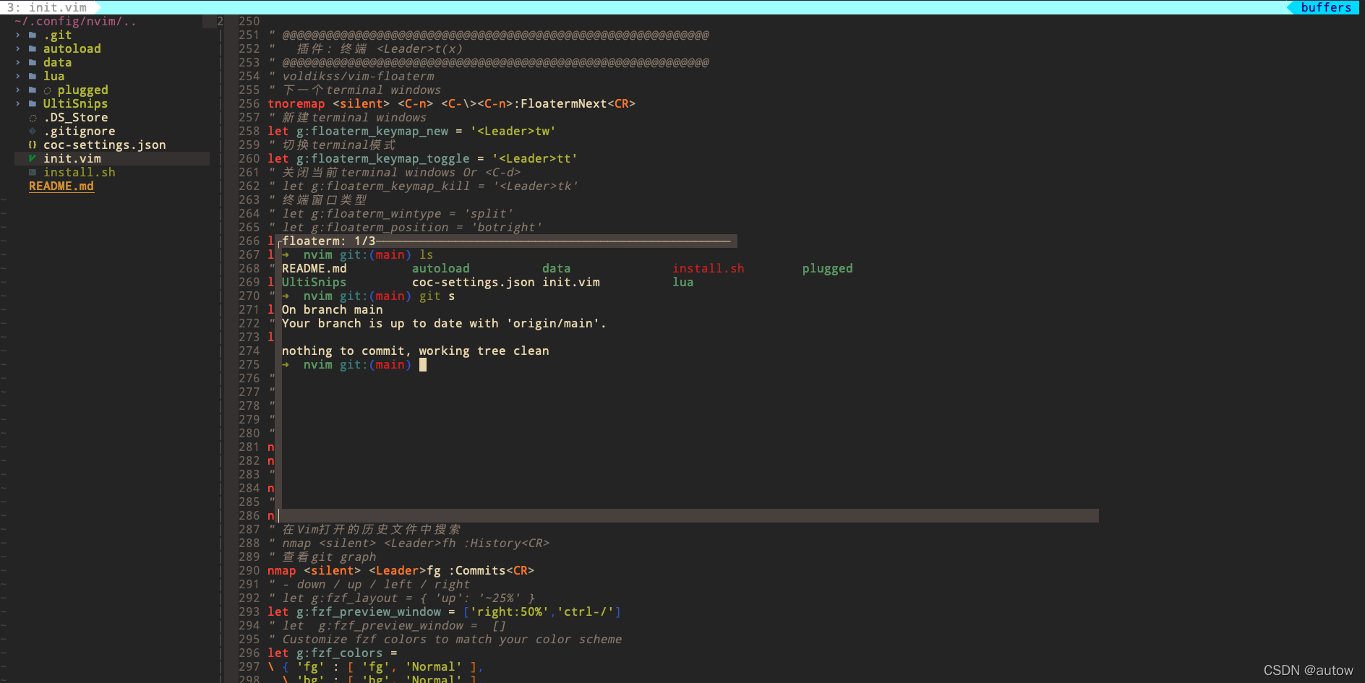Click "'<Leader>tt'" string on line 260

click(535, 159)
